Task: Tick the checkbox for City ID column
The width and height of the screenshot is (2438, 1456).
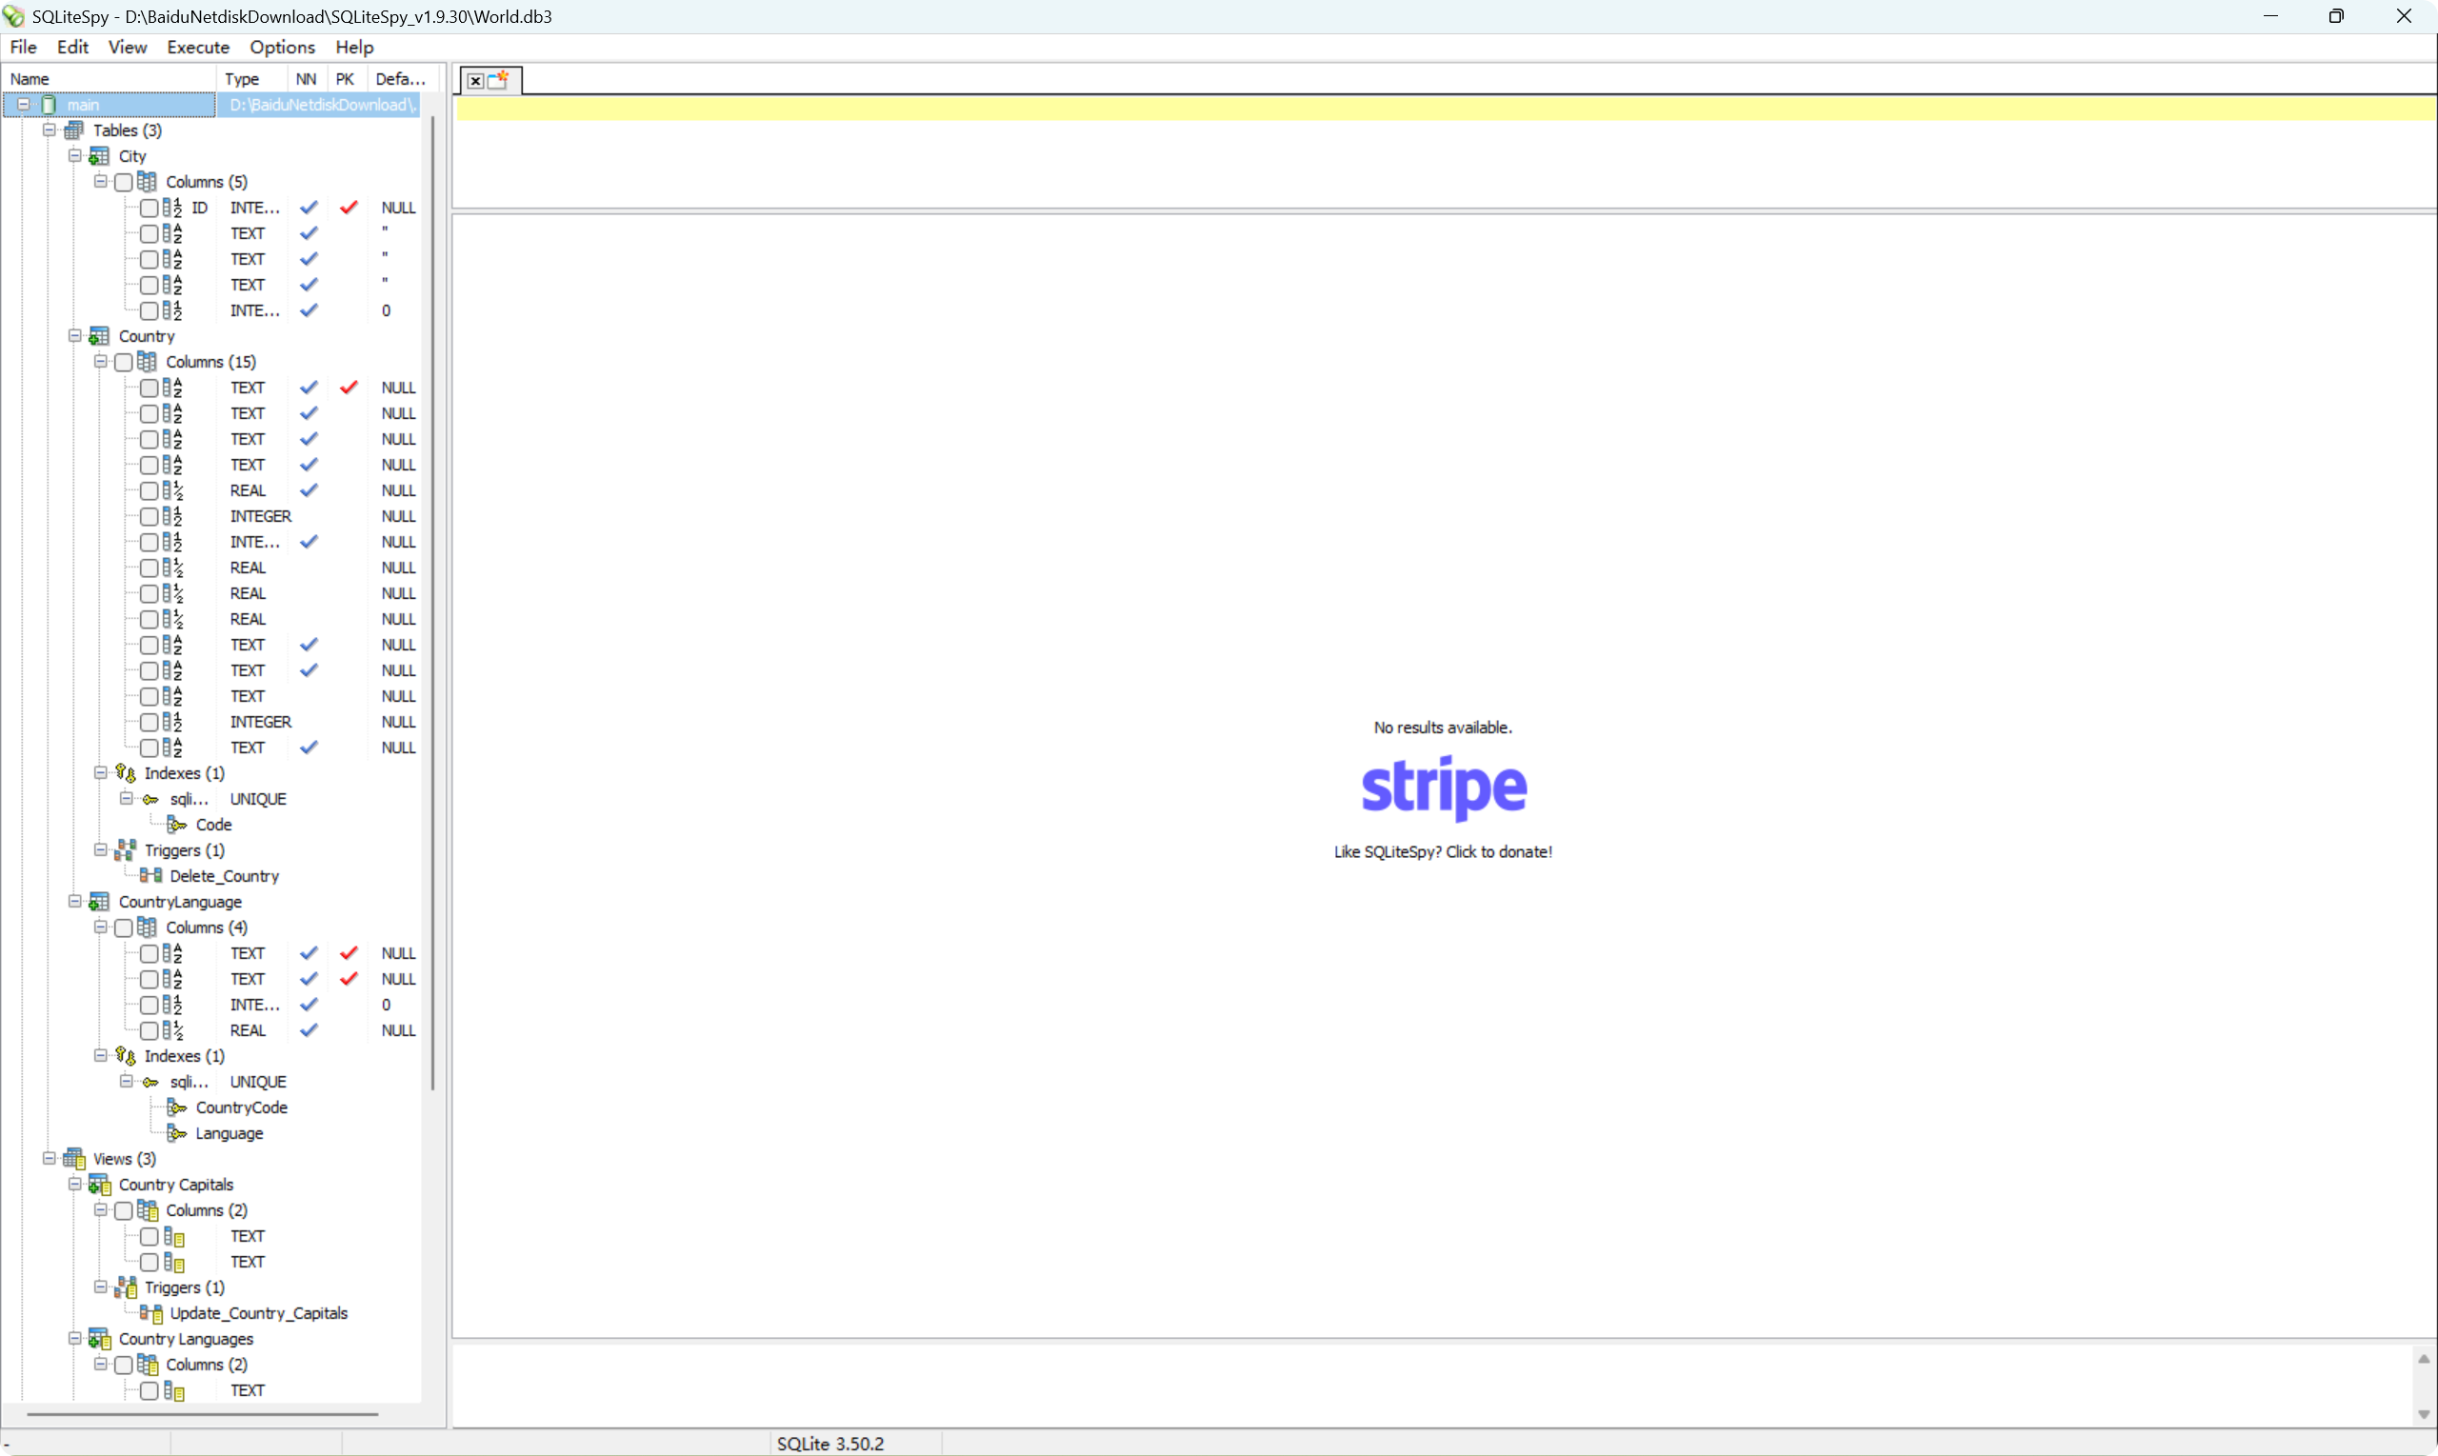Action: [150, 207]
